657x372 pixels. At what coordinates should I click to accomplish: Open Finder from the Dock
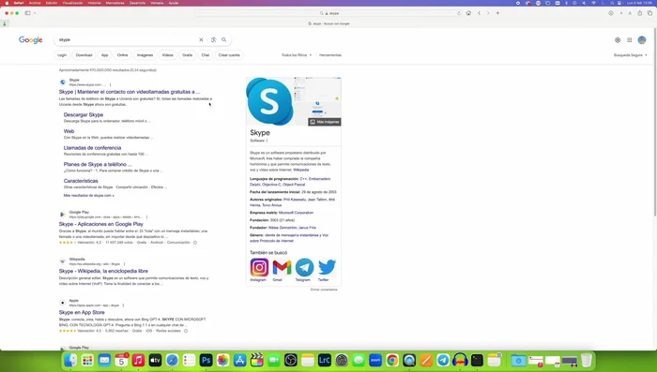(x=70, y=360)
